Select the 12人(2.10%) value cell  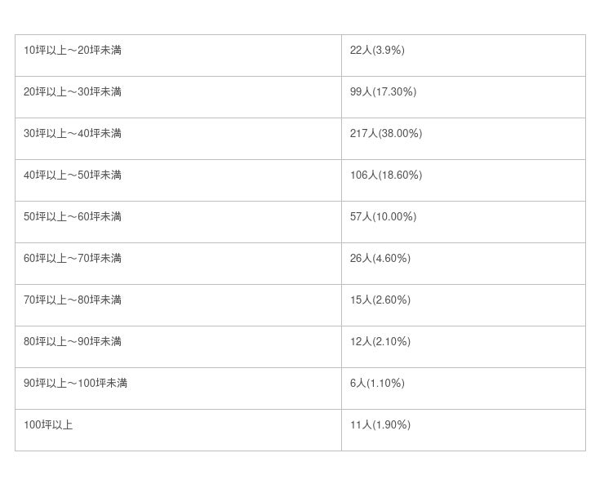click(x=380, y=342)
